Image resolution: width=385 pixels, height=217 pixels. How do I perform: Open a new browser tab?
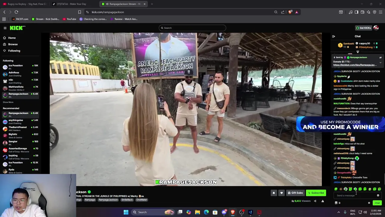coord(152,4)
